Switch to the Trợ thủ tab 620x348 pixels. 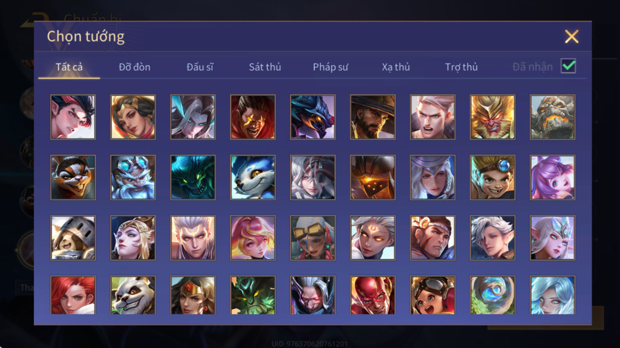[x=461, y=67]
